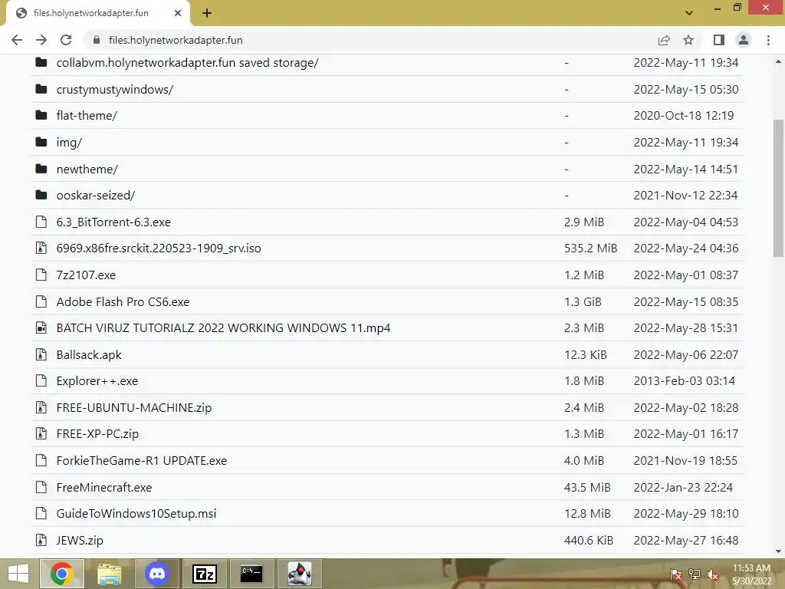Open File Explorer from the taskbar
This screenshot has height=589, width=785.
click(109, 574)
